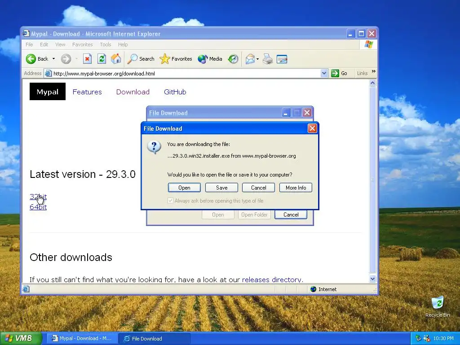Expand the Back button history dropdown arrow
The image size is (460, 345).
[x=54, y=59]
